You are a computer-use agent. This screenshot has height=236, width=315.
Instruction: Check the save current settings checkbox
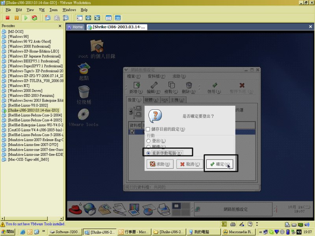pyautogui.click(x=148, y=129)
